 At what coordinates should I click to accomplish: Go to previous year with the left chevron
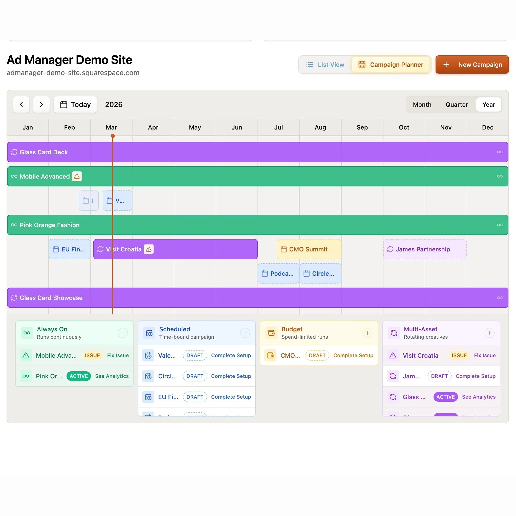21,104
